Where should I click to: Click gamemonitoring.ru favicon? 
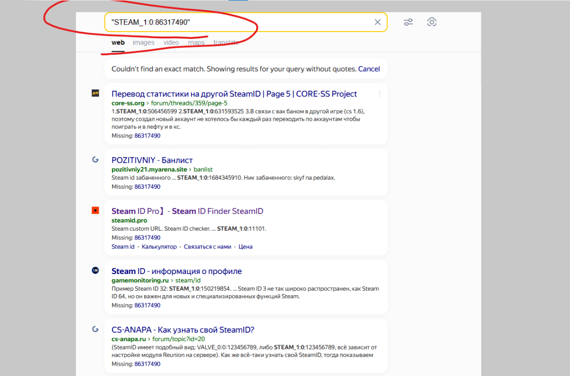click(x=95, y=271)
